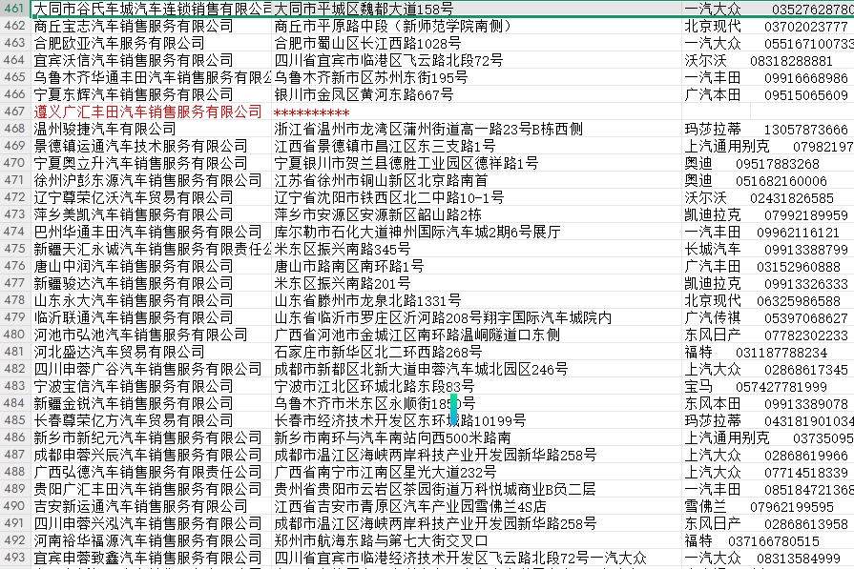Select row header 467

pyautogui.click(x=15, y=112)
